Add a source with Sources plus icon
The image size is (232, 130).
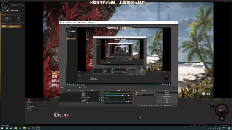[x=83, y=103]
